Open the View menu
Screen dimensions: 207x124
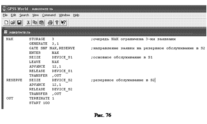pyautogui.click(x=35, y=15)
